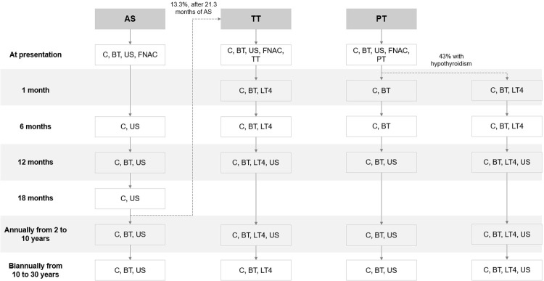Select the AS 'C, US' box at 6 months
The image size is (544, 281).
tap(130, 126)
